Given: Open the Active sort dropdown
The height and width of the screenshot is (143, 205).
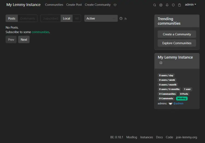Looking at the screenshot, I should (x=101, y=18).
